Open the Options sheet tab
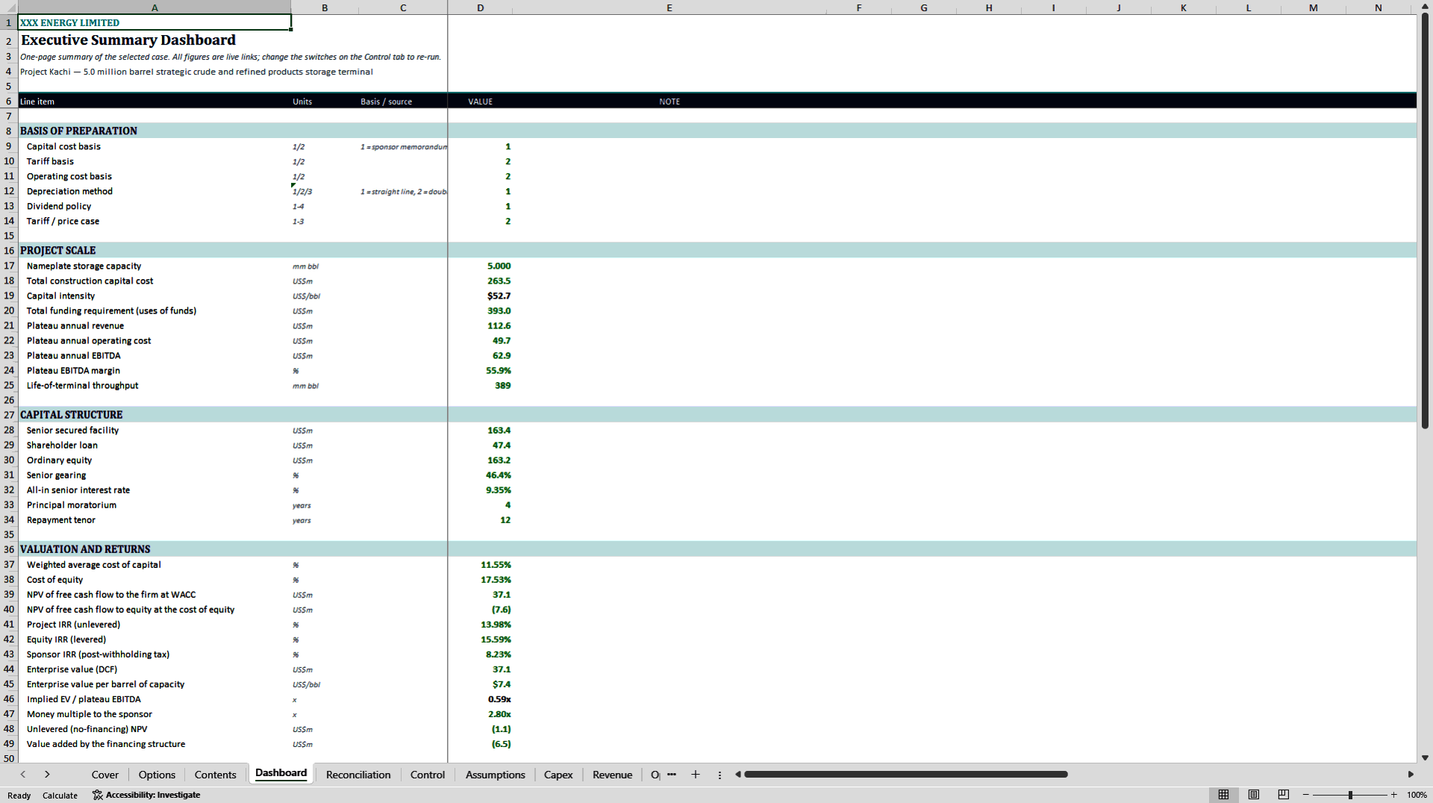 (157, 775)
